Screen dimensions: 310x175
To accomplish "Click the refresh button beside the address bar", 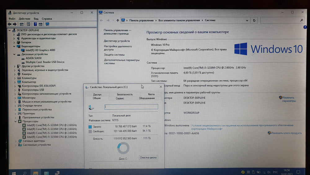I will pos(254,20).
